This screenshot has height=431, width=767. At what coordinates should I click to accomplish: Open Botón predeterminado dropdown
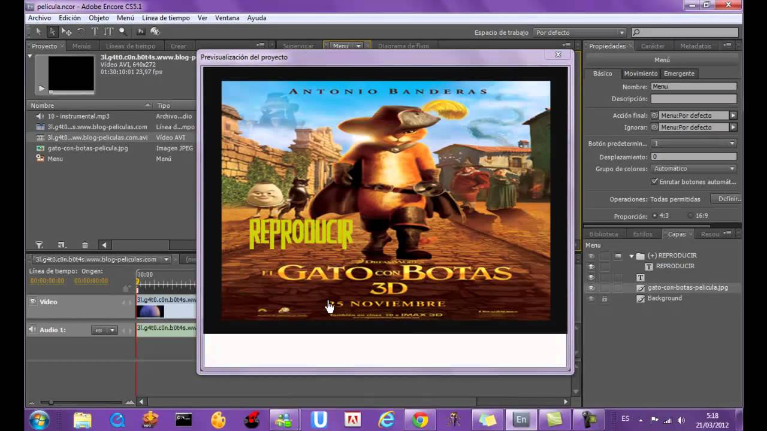point(694,144)
